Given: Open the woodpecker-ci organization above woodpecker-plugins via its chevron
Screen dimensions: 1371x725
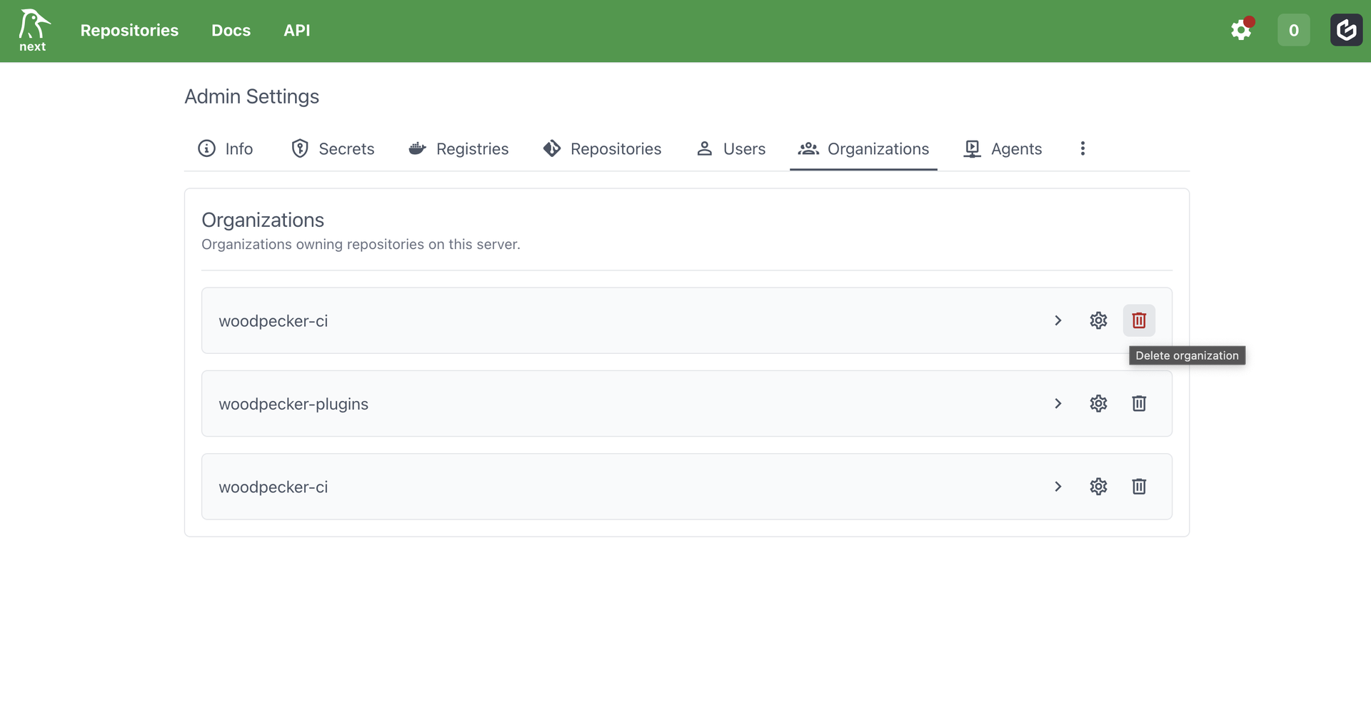Looking at the screenshot, I should [x=1058, y=320].
